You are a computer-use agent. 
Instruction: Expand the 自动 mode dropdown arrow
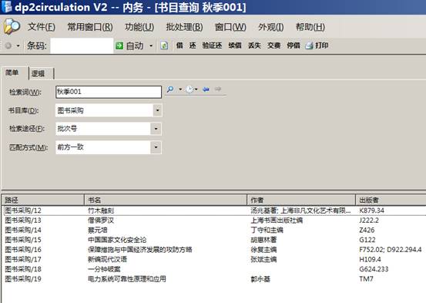click(151, 45)
